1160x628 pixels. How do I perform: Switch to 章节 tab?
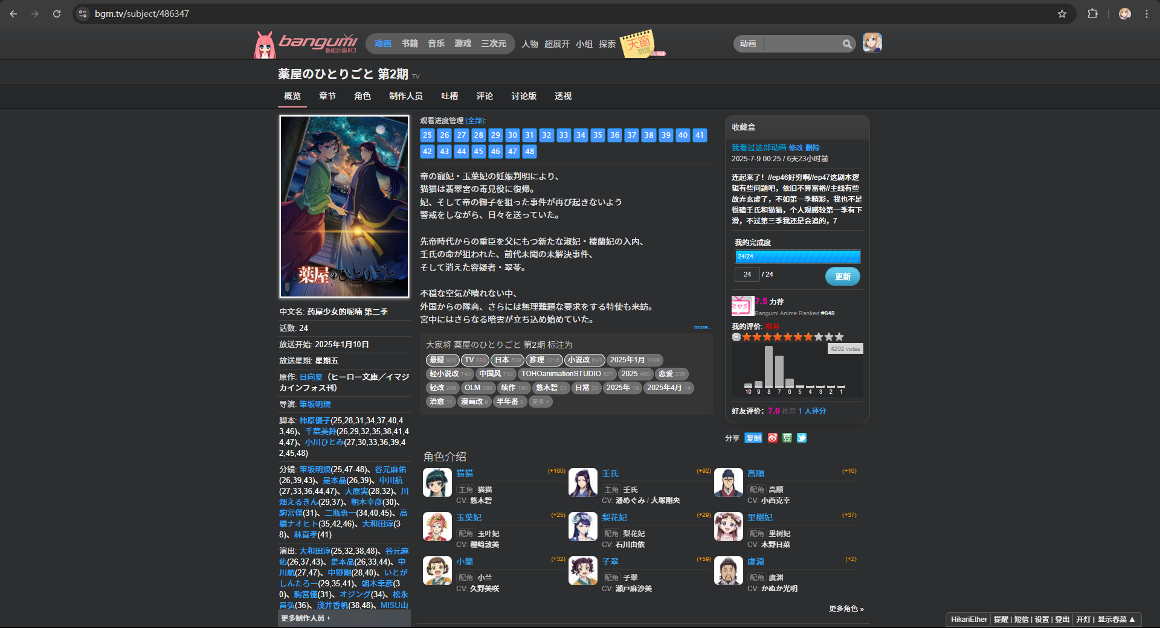click(x=327, y=96)
